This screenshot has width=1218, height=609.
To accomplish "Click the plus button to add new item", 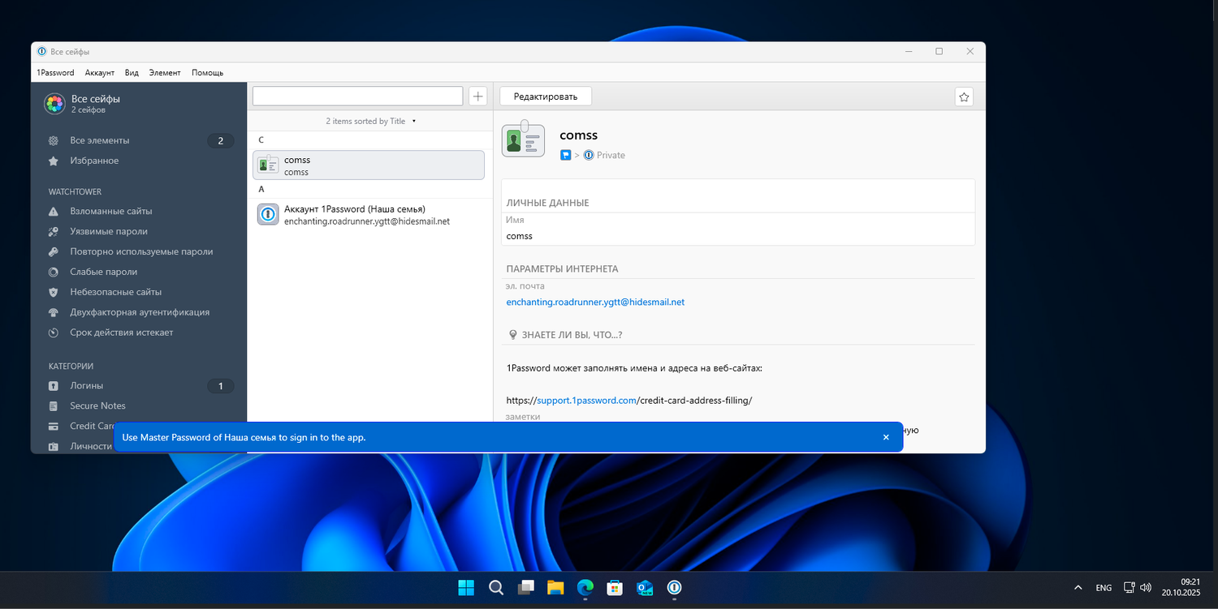I will click(478, 96).
